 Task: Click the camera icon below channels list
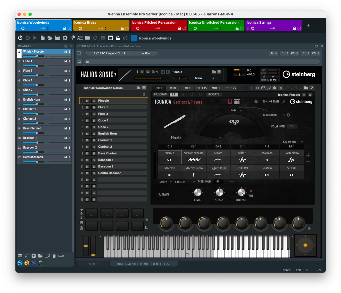(x=47, y=256)
